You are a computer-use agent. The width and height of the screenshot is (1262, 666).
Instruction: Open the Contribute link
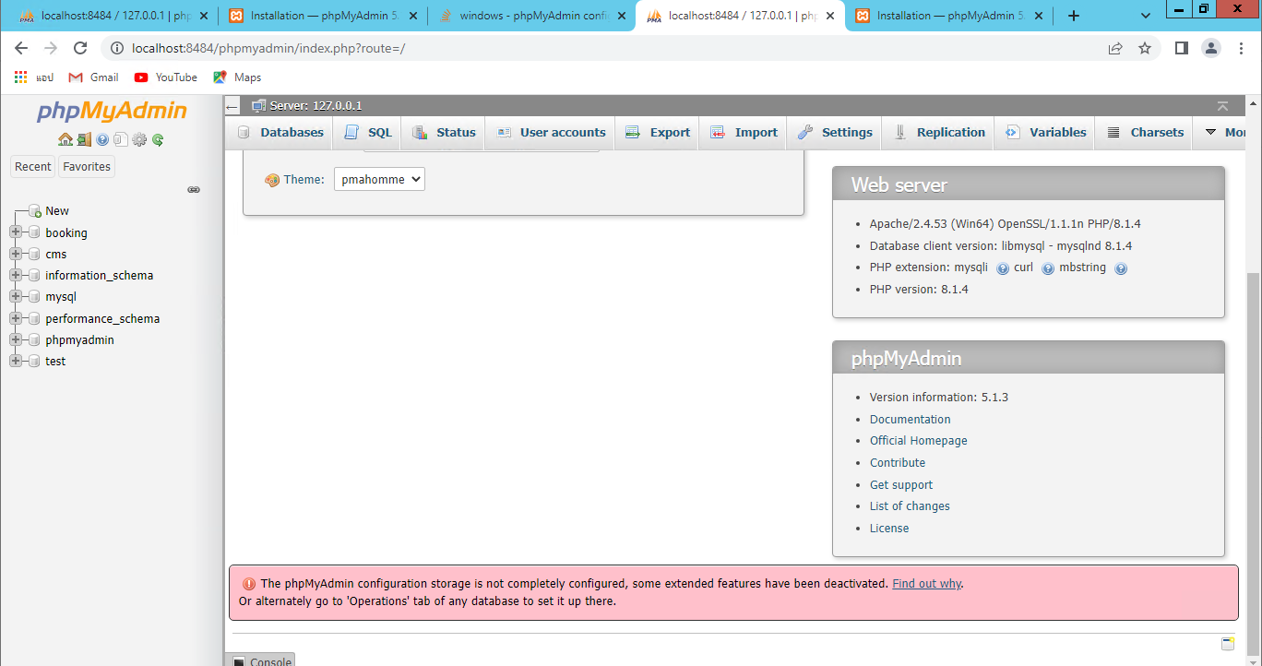point(898,463)
